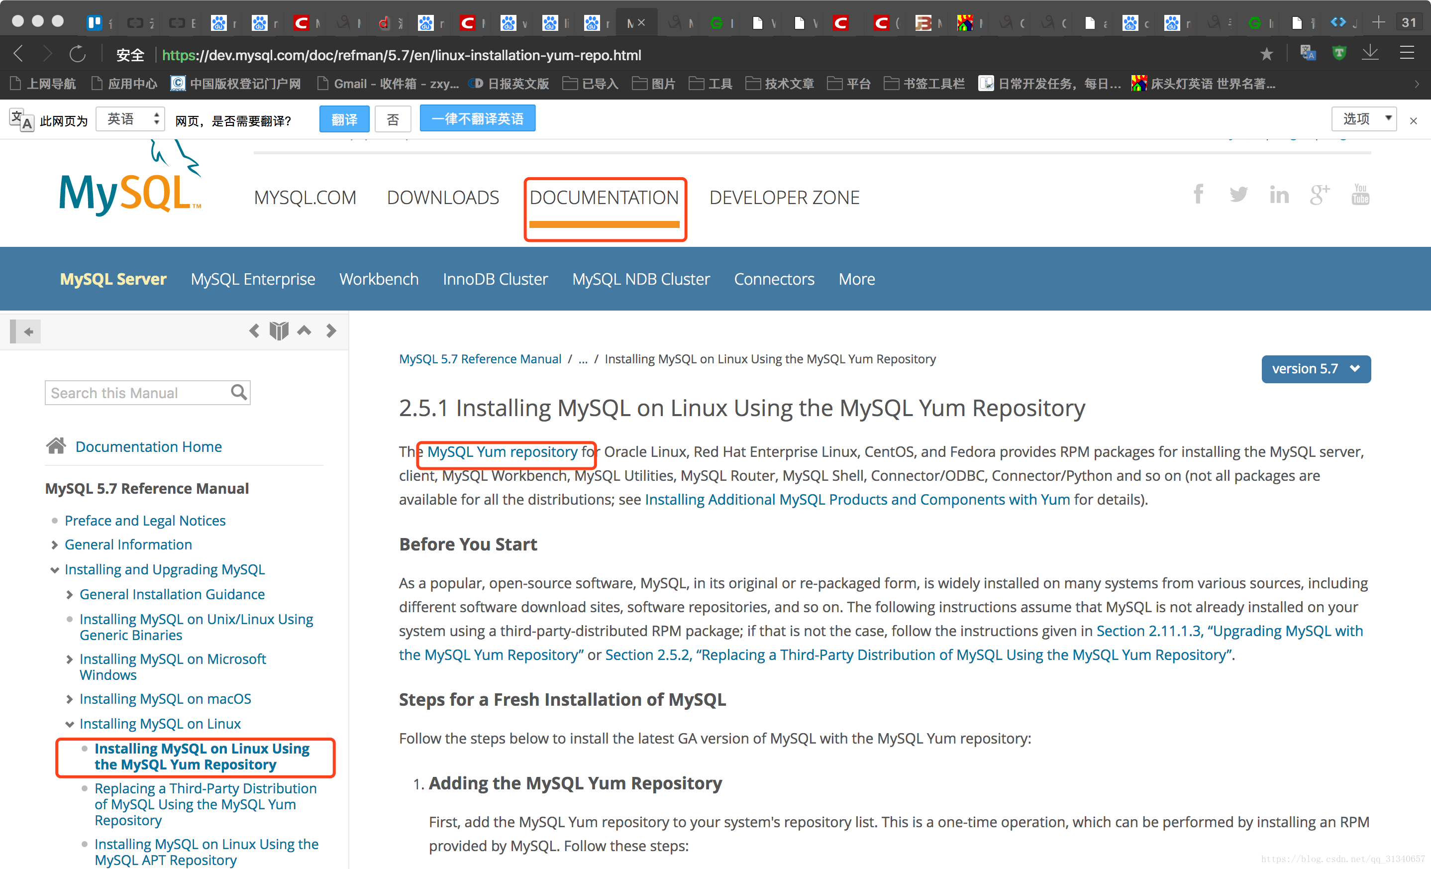The image size is (1431, 869).
Task: Select MySQL Enterprise in blue navbar
Action: point(253,279)
